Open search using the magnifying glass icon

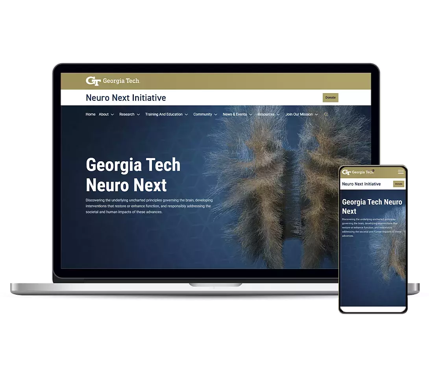[326, 114]
